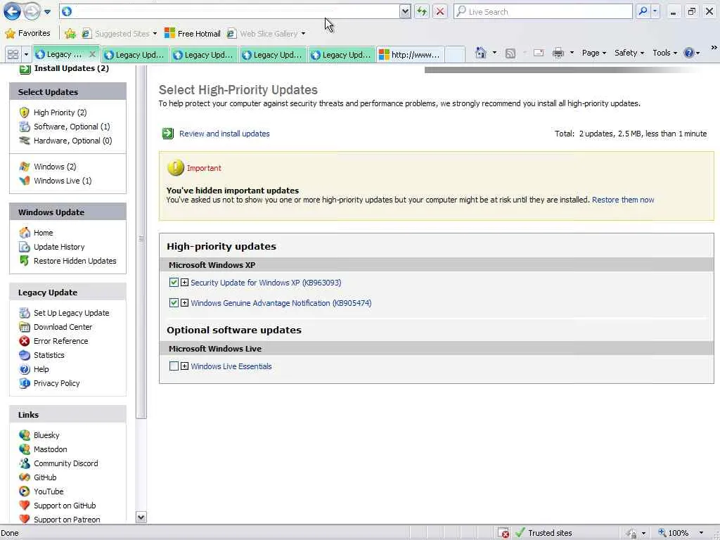The width and height of the screenshot is (720, 540).
Task: Click the Statistics globe icon
Action: (25, 355)
